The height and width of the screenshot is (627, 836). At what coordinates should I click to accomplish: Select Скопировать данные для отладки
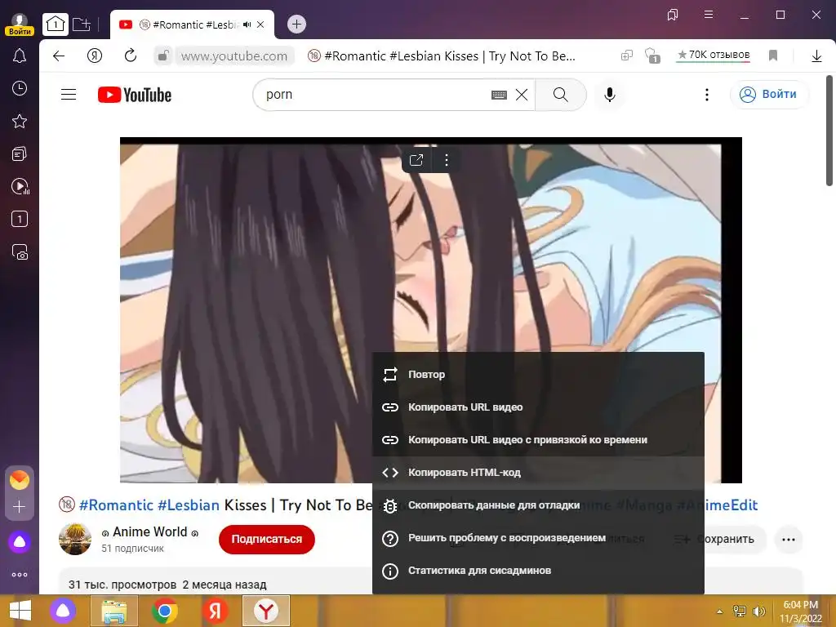coord(538,505)
